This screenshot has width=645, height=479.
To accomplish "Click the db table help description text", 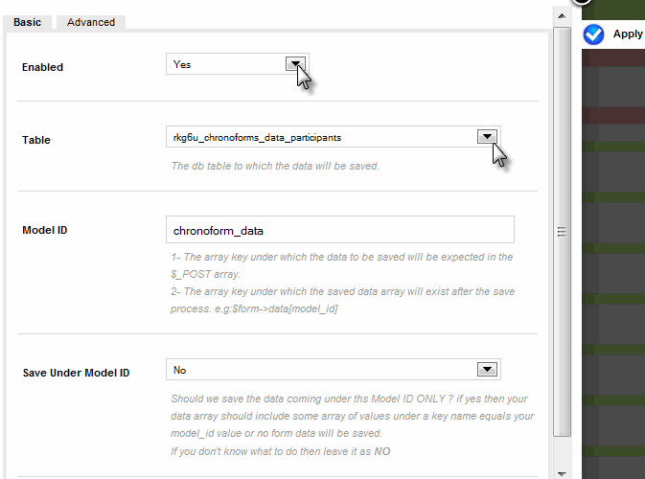I will (275, 166).
